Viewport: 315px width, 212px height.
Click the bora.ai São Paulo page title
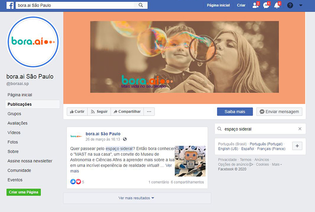[30, 76]
